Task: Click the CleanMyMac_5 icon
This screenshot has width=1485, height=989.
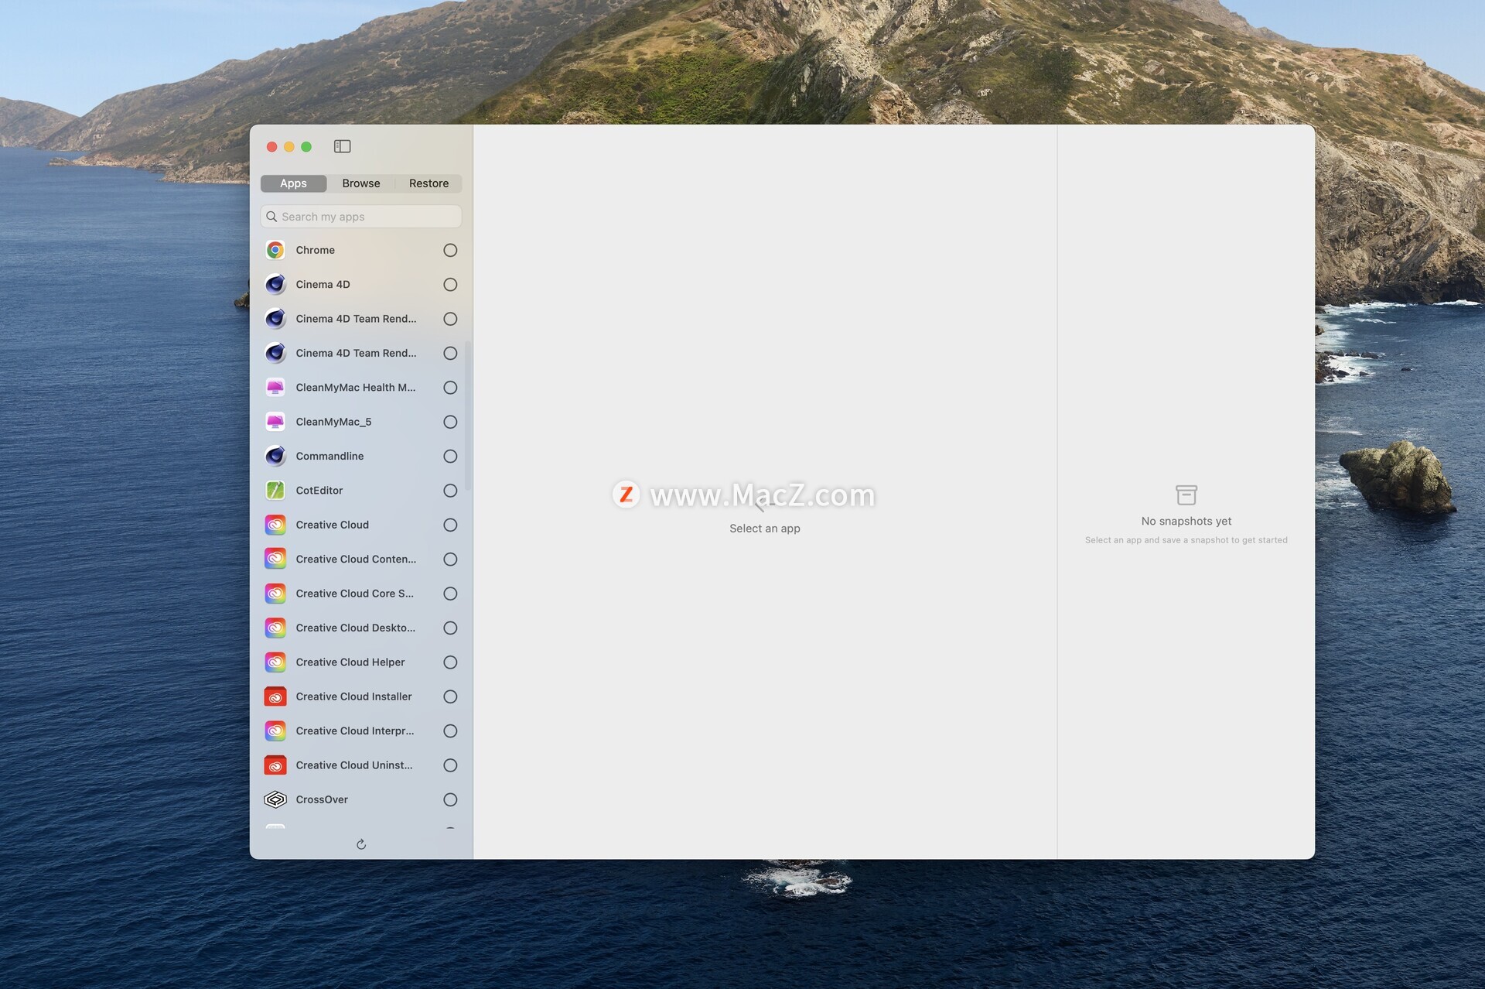Action: (x=275, y=422)
